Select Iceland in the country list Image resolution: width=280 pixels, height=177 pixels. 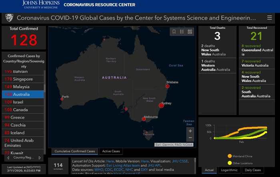coord(23,133)
